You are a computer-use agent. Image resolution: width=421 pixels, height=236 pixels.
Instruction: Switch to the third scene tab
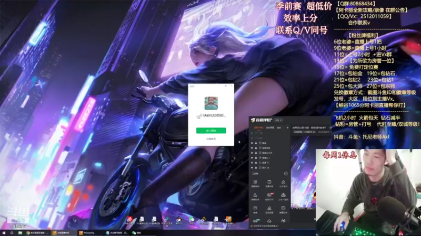279,127
